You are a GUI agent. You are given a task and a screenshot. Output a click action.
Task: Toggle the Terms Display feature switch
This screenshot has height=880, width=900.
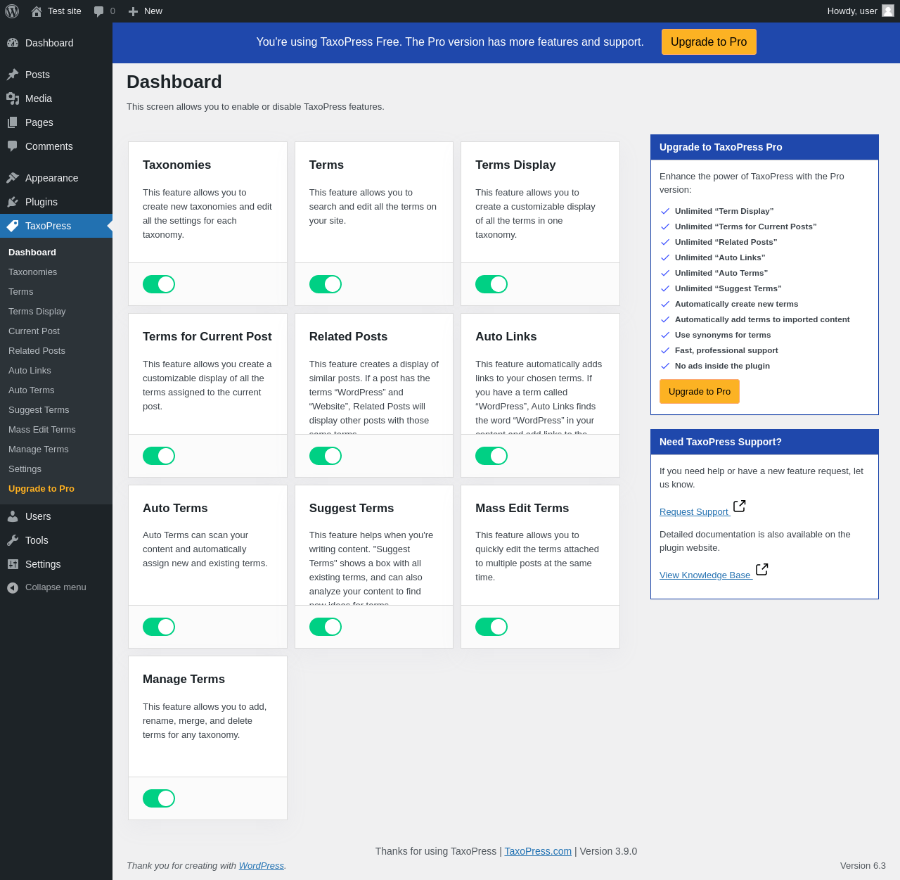(491, 284)
